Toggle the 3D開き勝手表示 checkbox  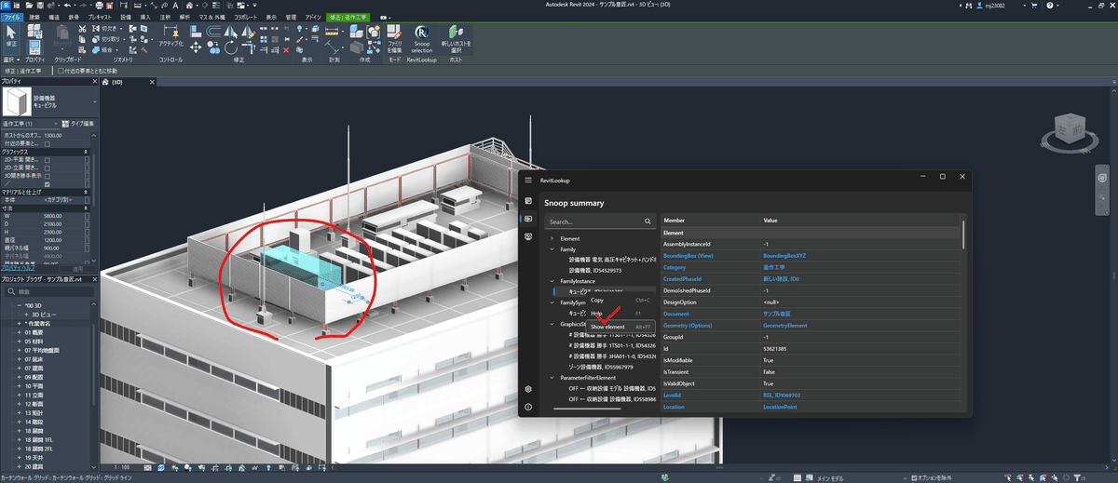click(x=48, y=175)
